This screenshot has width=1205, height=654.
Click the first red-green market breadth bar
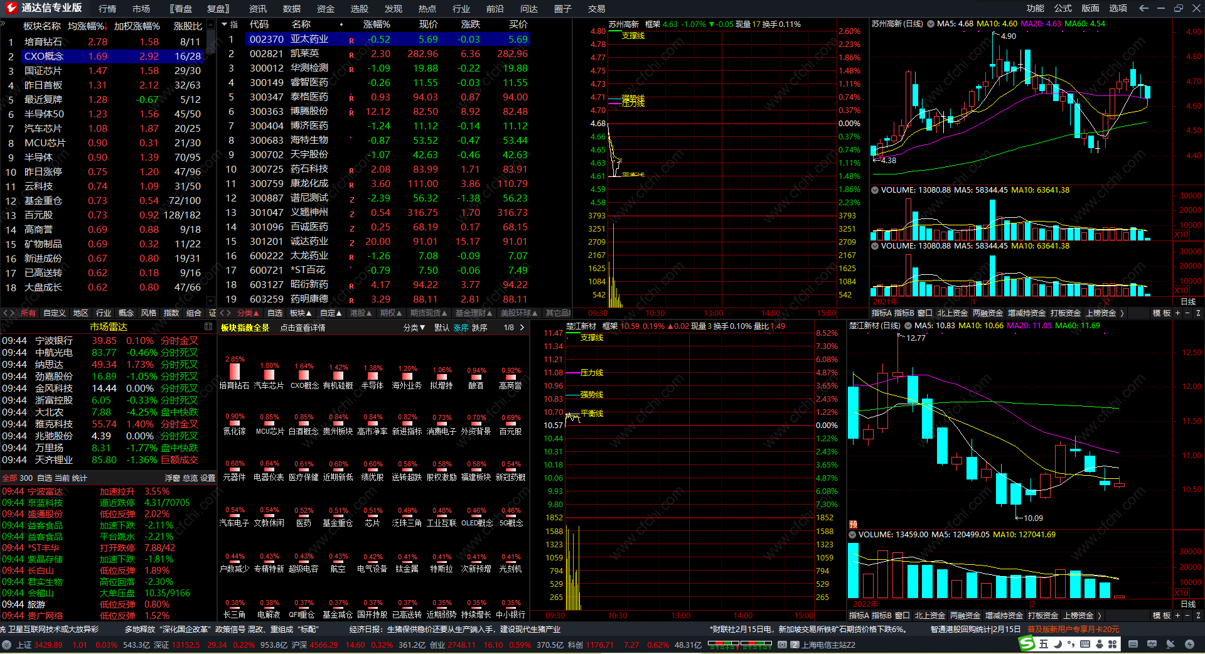(723, 643)
